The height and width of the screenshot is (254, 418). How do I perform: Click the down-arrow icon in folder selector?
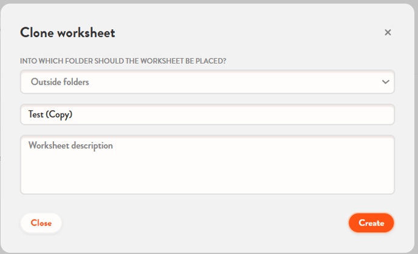(x=385, y=82)
